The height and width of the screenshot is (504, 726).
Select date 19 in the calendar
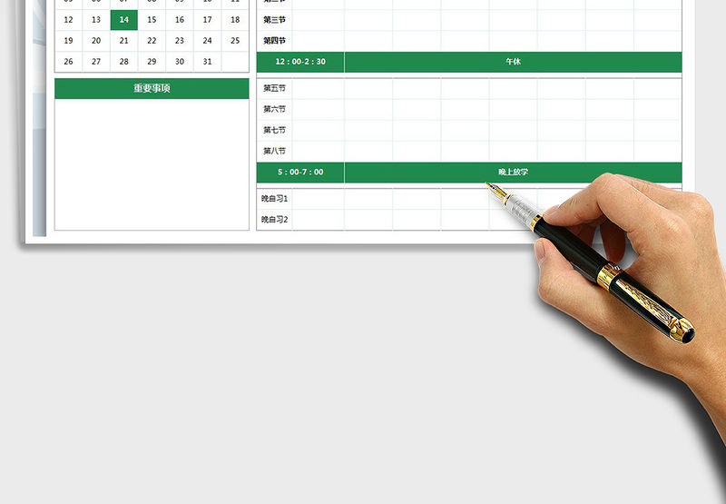coord(68,41)
